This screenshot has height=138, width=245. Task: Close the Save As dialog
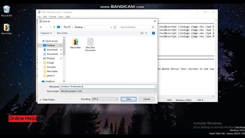[x=155, y=21]
